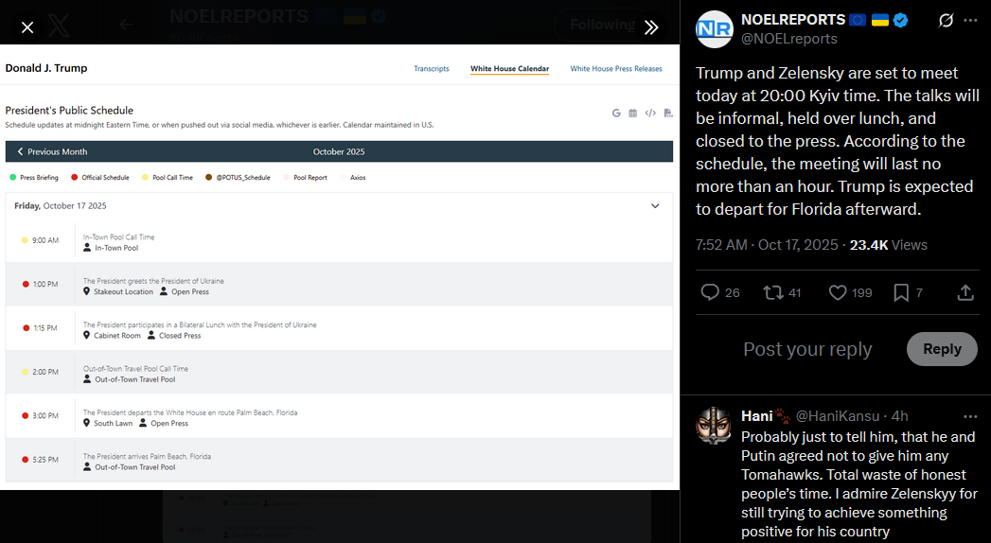Click the 23.4K Views count

[888, 245]
